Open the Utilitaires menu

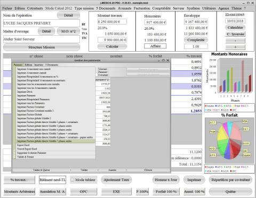point(209,9)
